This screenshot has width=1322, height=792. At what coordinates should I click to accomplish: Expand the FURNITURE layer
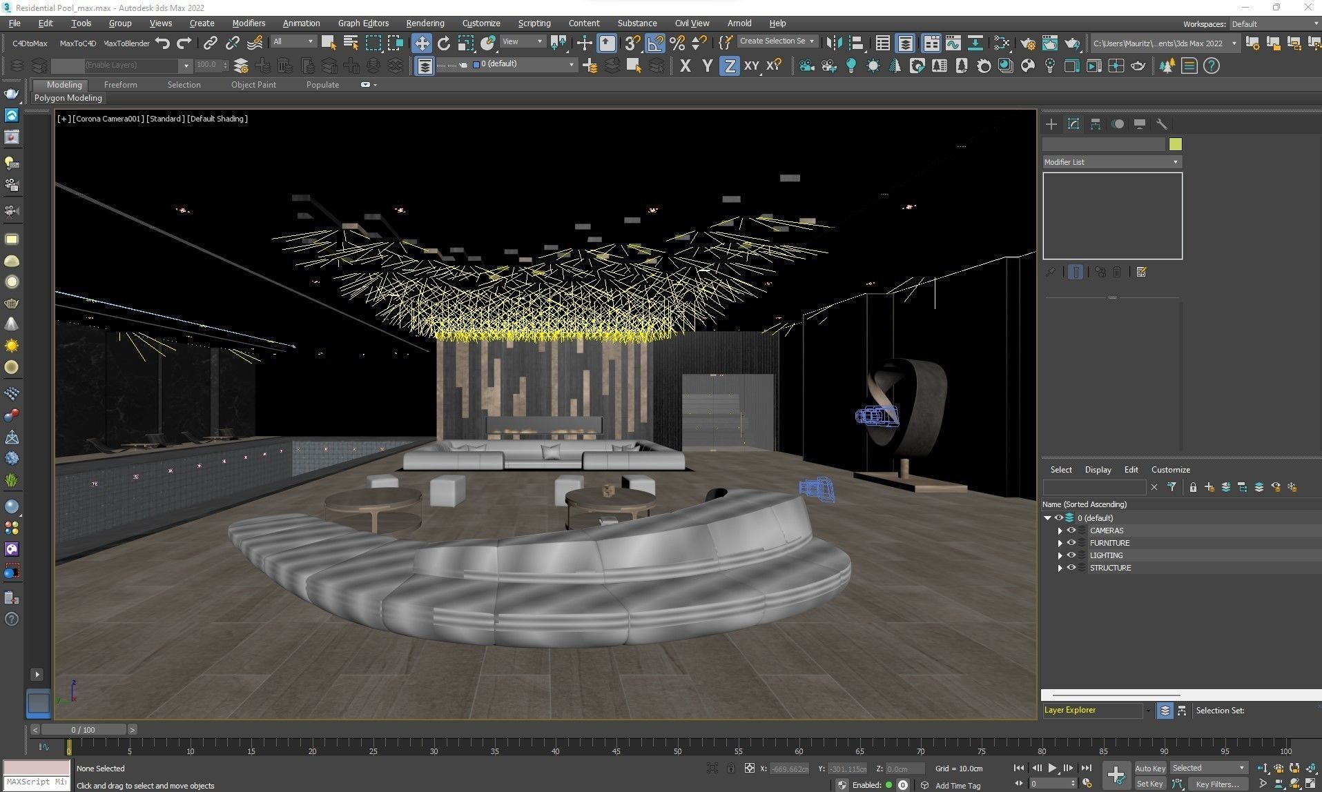coord(1060,543)
